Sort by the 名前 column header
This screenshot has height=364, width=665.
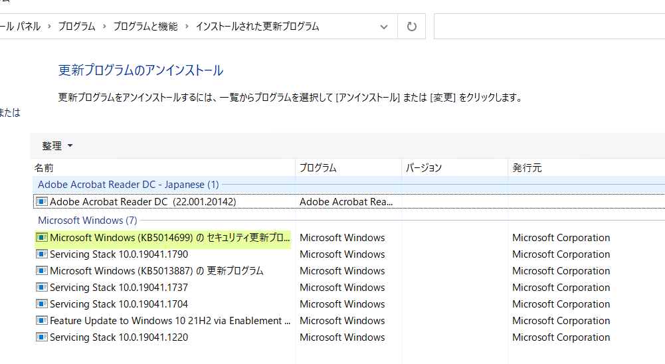163,167
